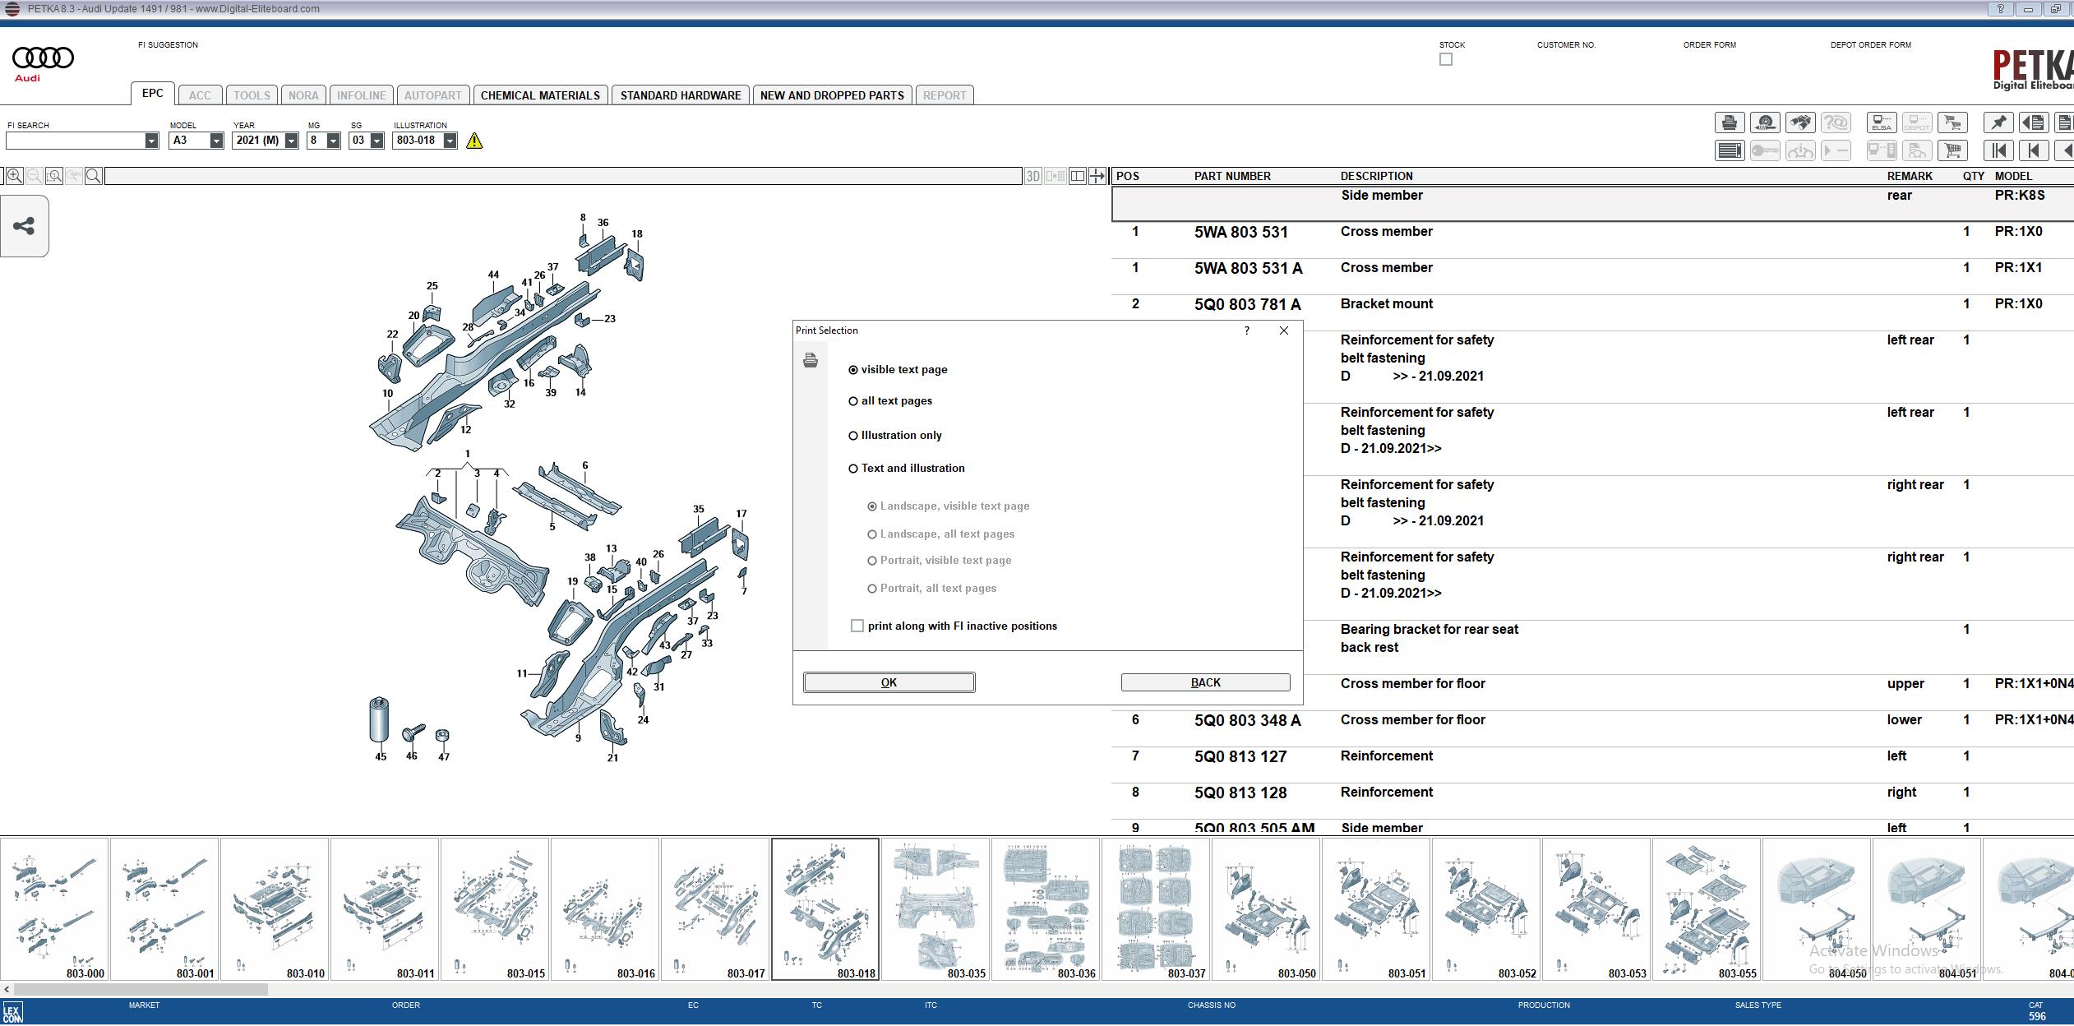Screen dimensions: 2074x1026
Task: Expand the ILLUSTRATION dropdown 803-018
Action: tap(450, 141)
